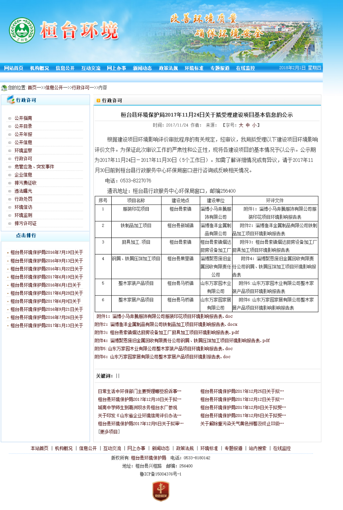
Task: Open ranking item 2016年9月13日关于
Action: point(47,261)
